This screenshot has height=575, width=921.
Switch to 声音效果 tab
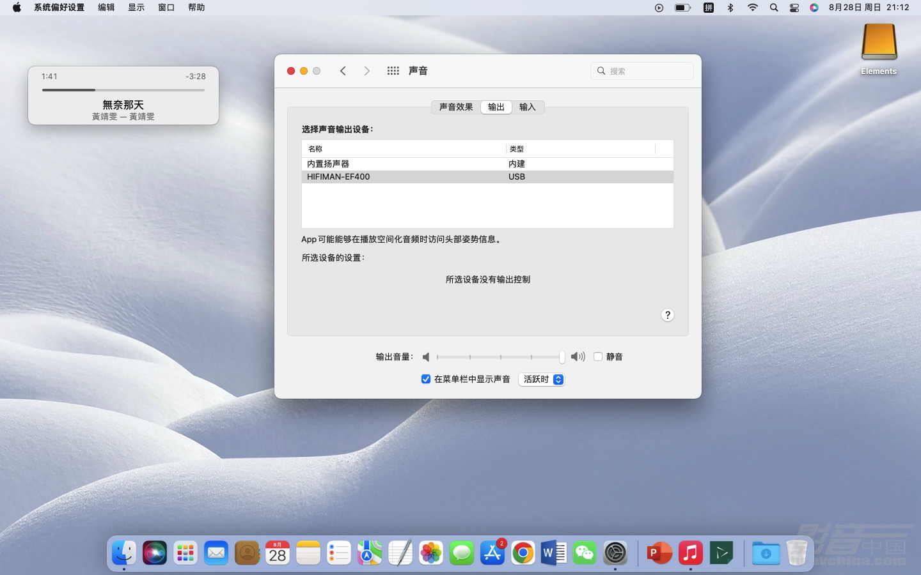456,107
